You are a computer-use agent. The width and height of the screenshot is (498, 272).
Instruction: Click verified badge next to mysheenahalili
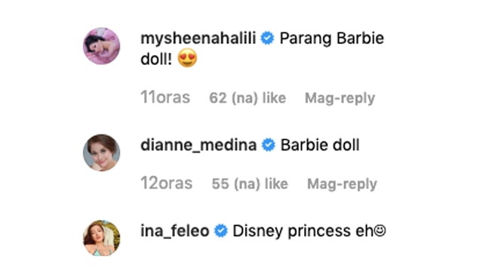(x=267, y=39)
